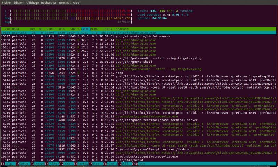Open the Edition menu
Image resolution: width=278 pixels, height=167 pixels.
18,3
